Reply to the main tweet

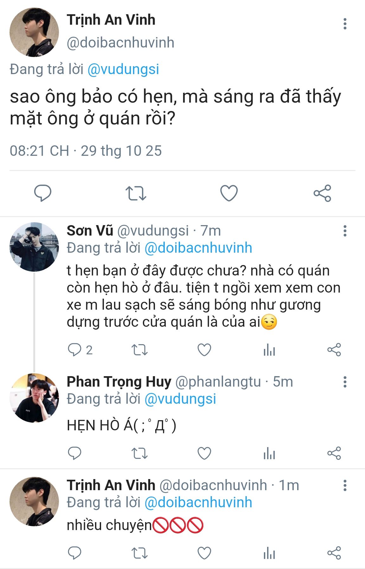pyautogui.click(x=42, y=193)
